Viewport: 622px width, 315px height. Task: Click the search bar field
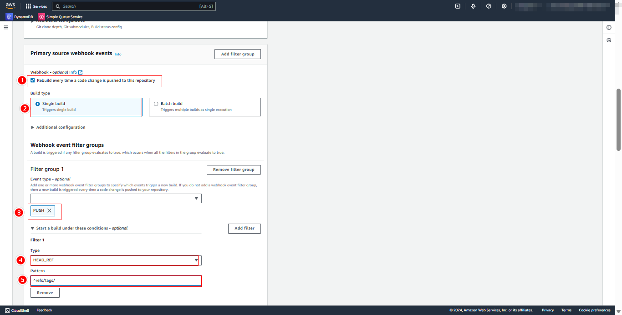click(133, 6)
